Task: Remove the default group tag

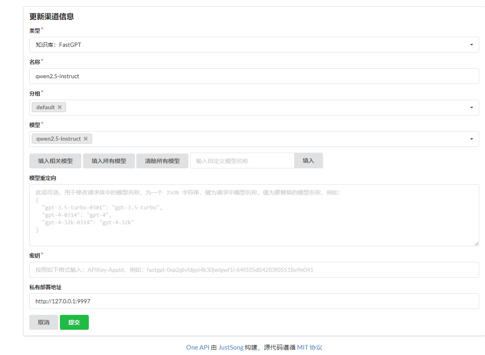Action: (59, 107)
